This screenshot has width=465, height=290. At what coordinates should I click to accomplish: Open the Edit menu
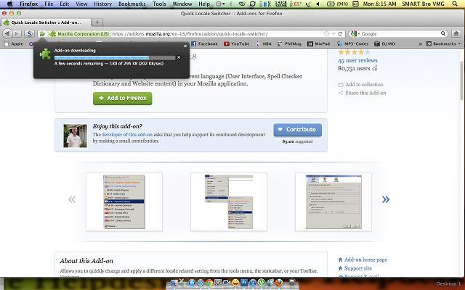65,4
